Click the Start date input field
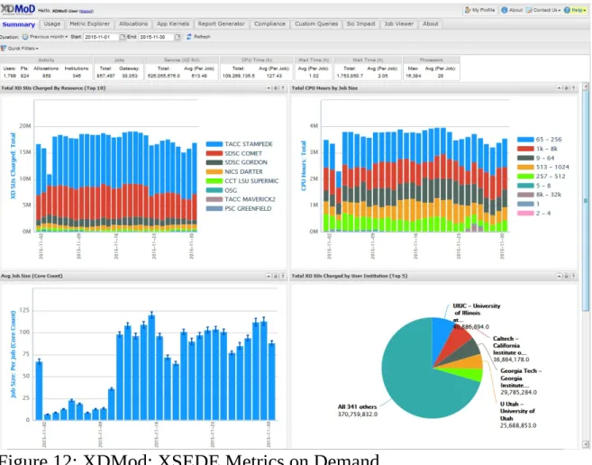This screenshot has height=465, width=592. tap(101, 37)
